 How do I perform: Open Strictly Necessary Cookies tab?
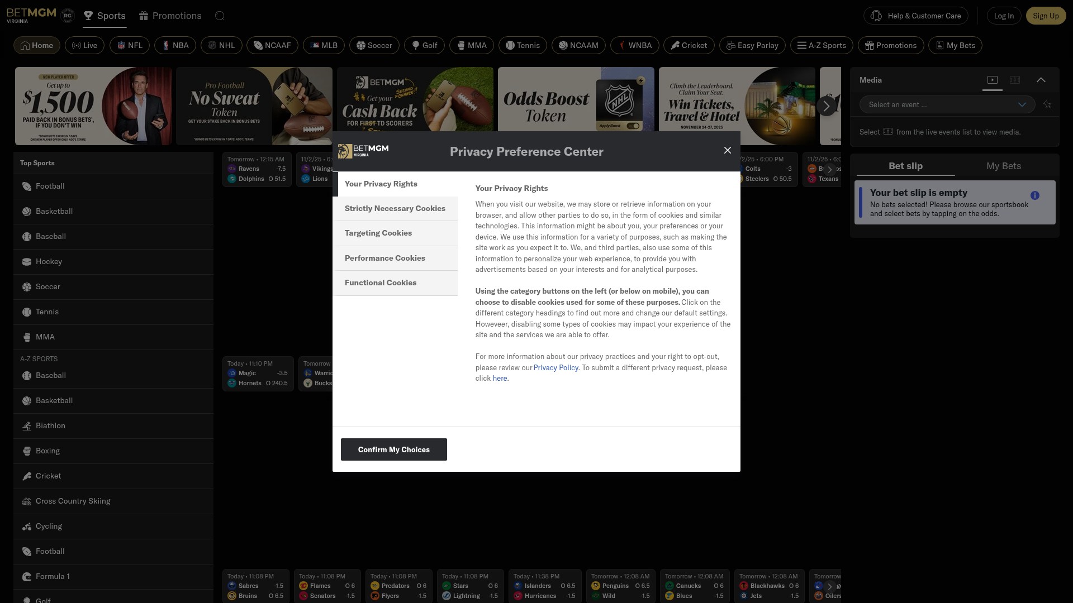[x=395, y=209]
